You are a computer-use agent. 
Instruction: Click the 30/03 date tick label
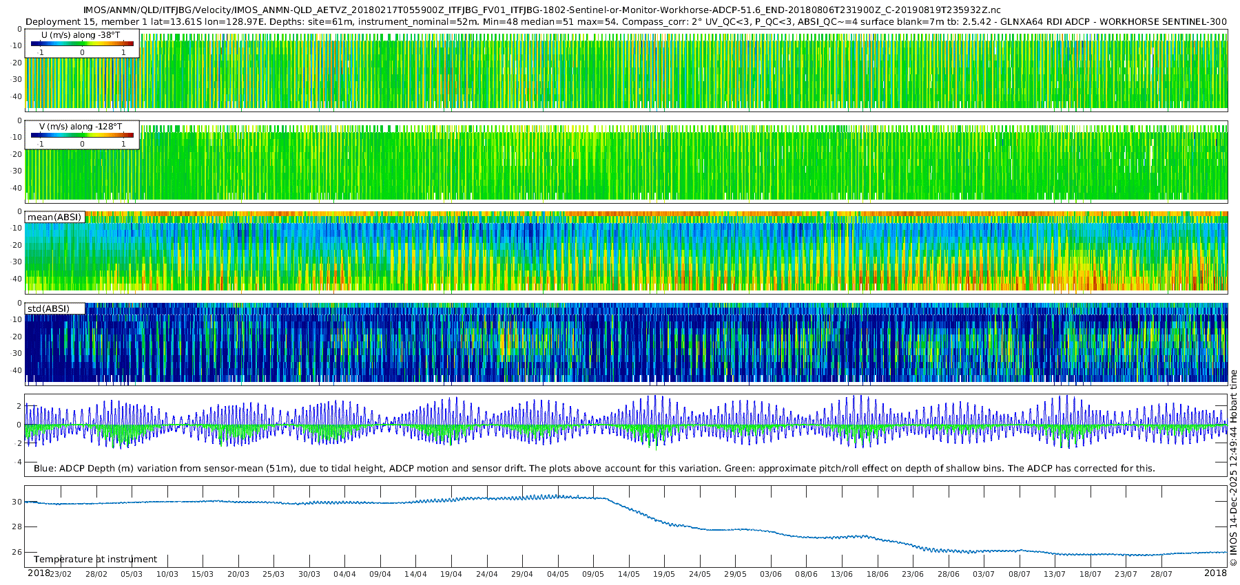[x=309, y=574]
